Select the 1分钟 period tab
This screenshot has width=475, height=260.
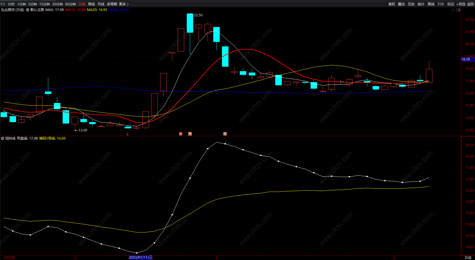coord(22,4)
